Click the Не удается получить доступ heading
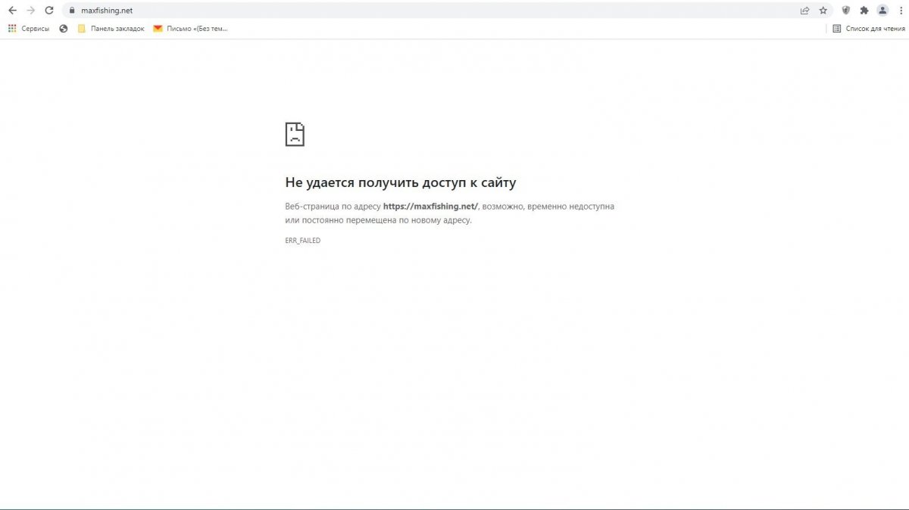The image size is (909, 510). coord(400,182)
